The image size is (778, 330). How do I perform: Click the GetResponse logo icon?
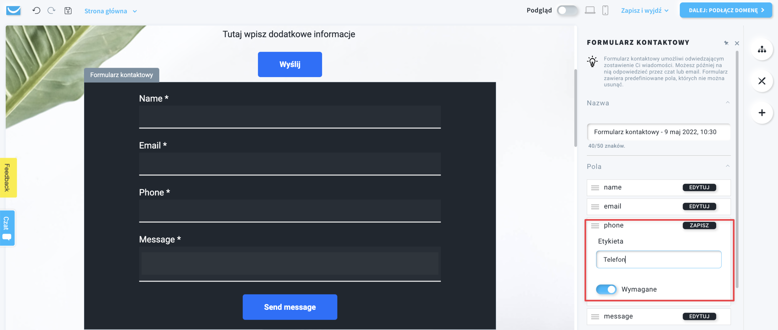(x=13, y=11)
